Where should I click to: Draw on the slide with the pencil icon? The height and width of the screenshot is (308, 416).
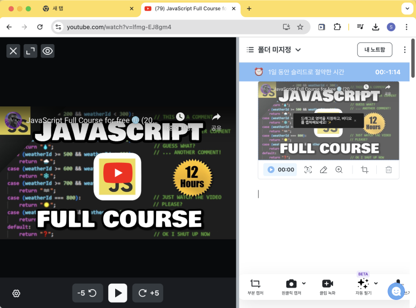[323, 170]
